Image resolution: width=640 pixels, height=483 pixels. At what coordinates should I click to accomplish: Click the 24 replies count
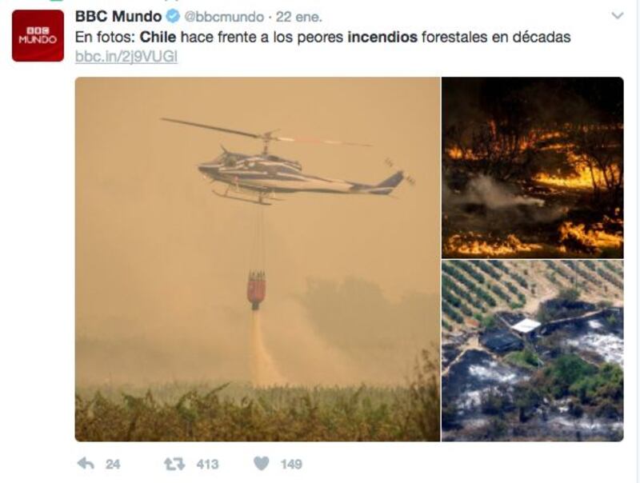113,465
